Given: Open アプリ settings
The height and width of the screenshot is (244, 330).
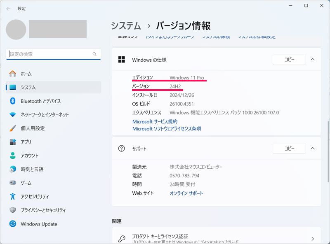Looking at the screenshot, I should [54, 142].
